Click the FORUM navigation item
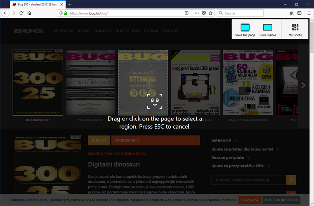 click(x=151, y=31)
